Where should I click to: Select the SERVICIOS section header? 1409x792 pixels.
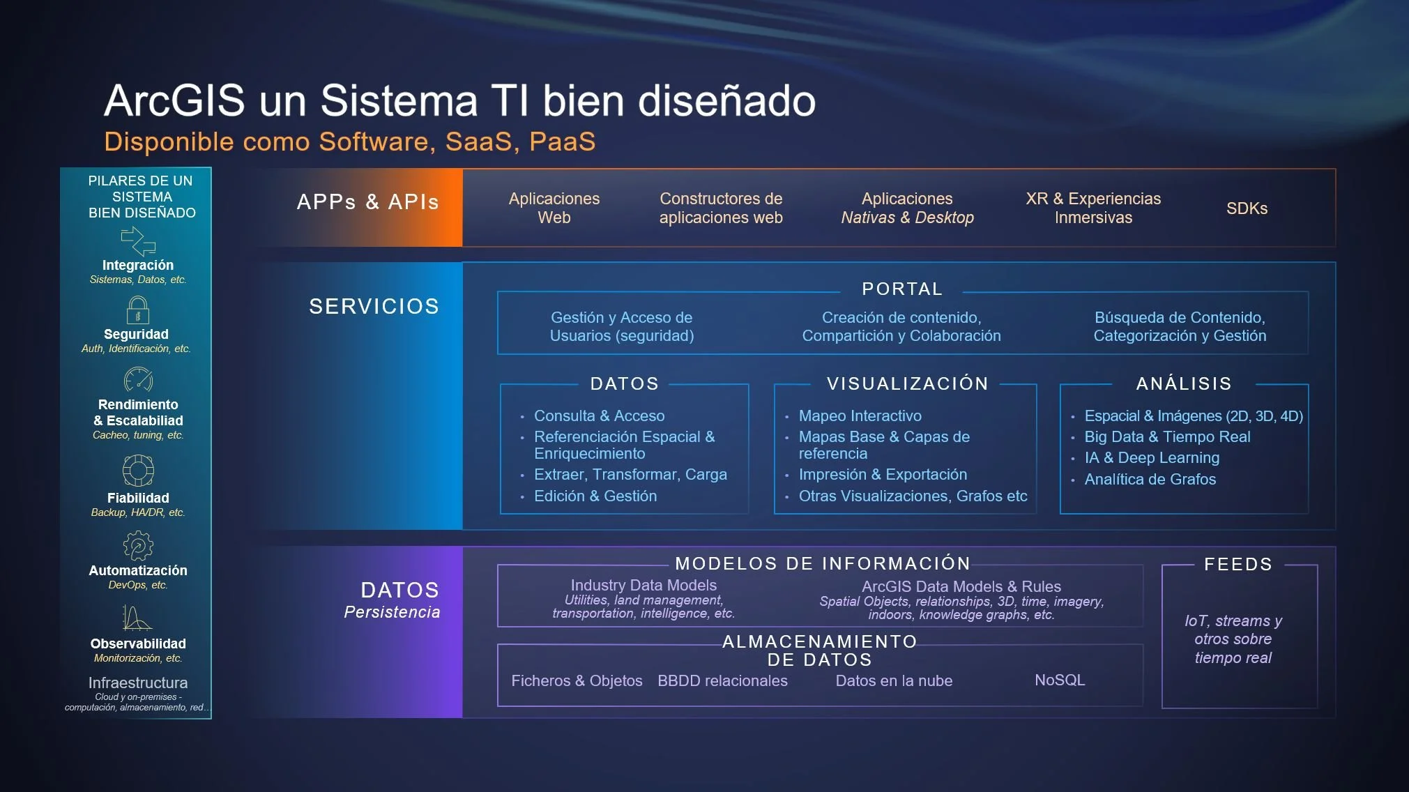[374, 306]
